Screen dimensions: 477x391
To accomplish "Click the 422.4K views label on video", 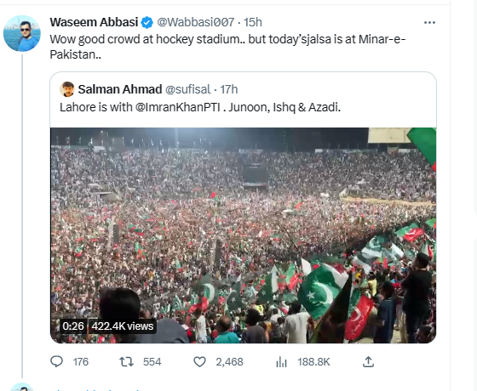I will (x=123, y=326).
